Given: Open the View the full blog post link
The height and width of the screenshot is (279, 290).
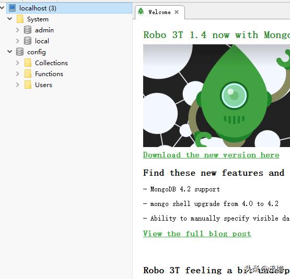Looking at the screenshot, I should click(x=197, y=234).
